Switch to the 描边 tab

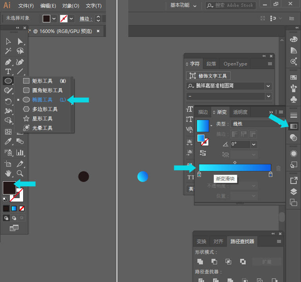[x=203, y=112]
